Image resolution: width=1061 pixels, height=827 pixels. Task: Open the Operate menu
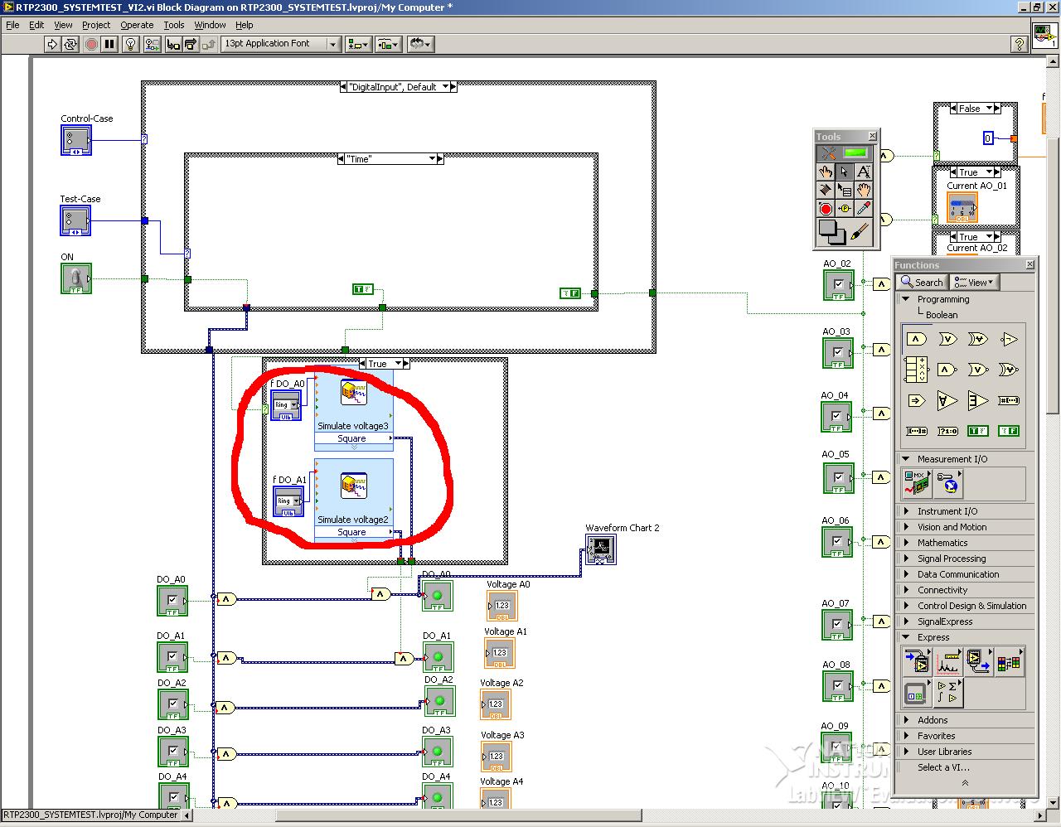point(137,25)
